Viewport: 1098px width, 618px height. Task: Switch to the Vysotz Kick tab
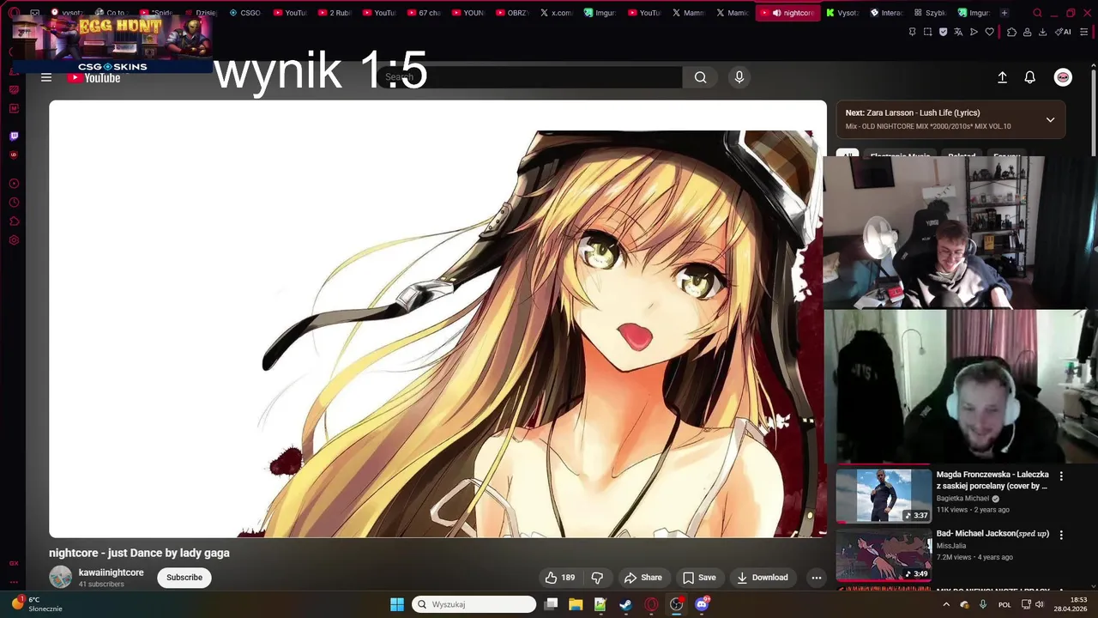[x=842, y=13]
